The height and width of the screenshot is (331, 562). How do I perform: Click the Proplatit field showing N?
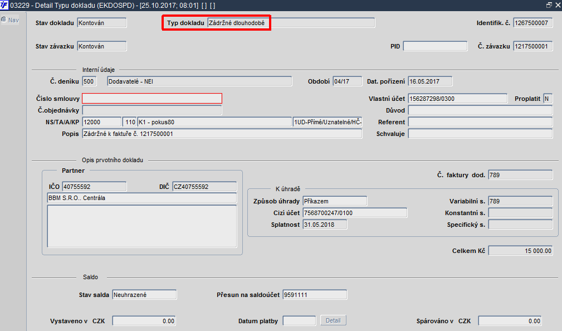coord(548,99)
